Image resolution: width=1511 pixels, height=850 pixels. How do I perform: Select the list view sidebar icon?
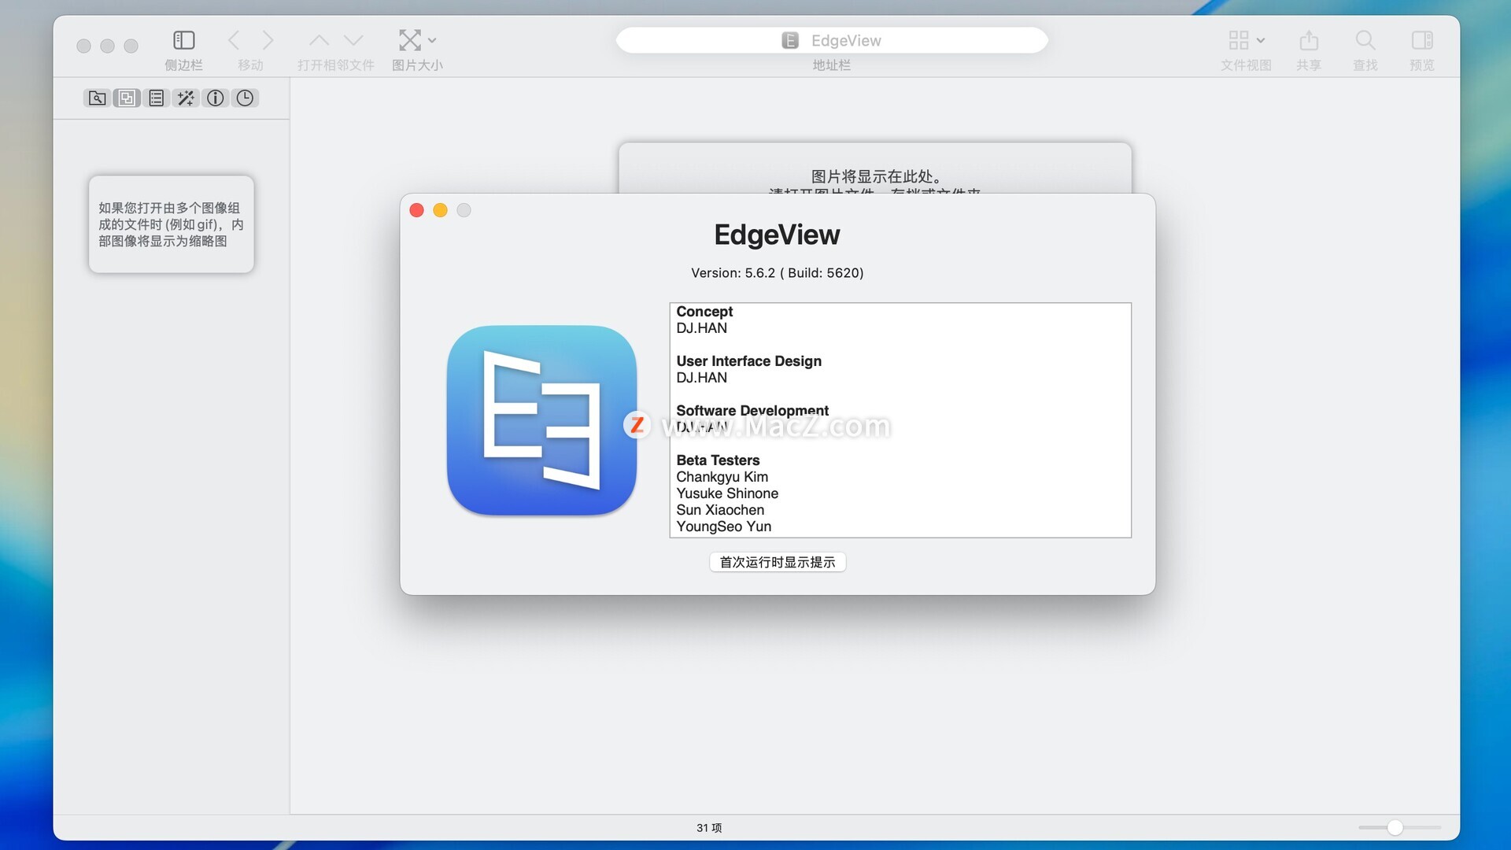(x=157, y=98)
